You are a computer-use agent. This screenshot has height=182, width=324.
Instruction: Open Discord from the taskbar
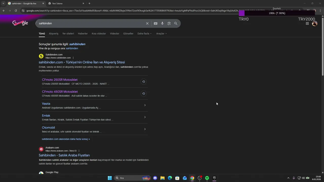(x=155, y=178)
